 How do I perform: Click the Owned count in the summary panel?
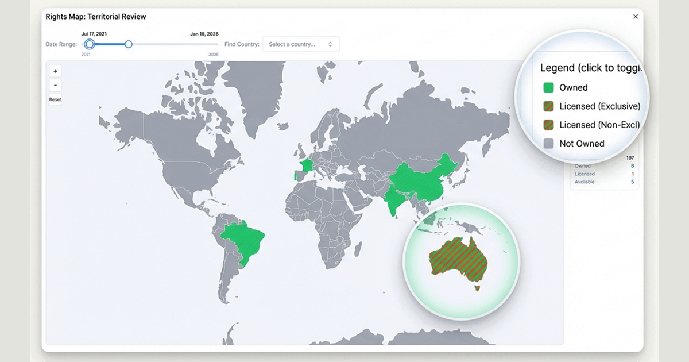coord(632,166)
